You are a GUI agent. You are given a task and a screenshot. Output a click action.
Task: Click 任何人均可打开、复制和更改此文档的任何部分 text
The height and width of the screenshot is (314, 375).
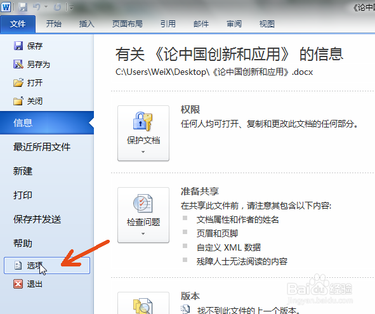tap(269, 124)
